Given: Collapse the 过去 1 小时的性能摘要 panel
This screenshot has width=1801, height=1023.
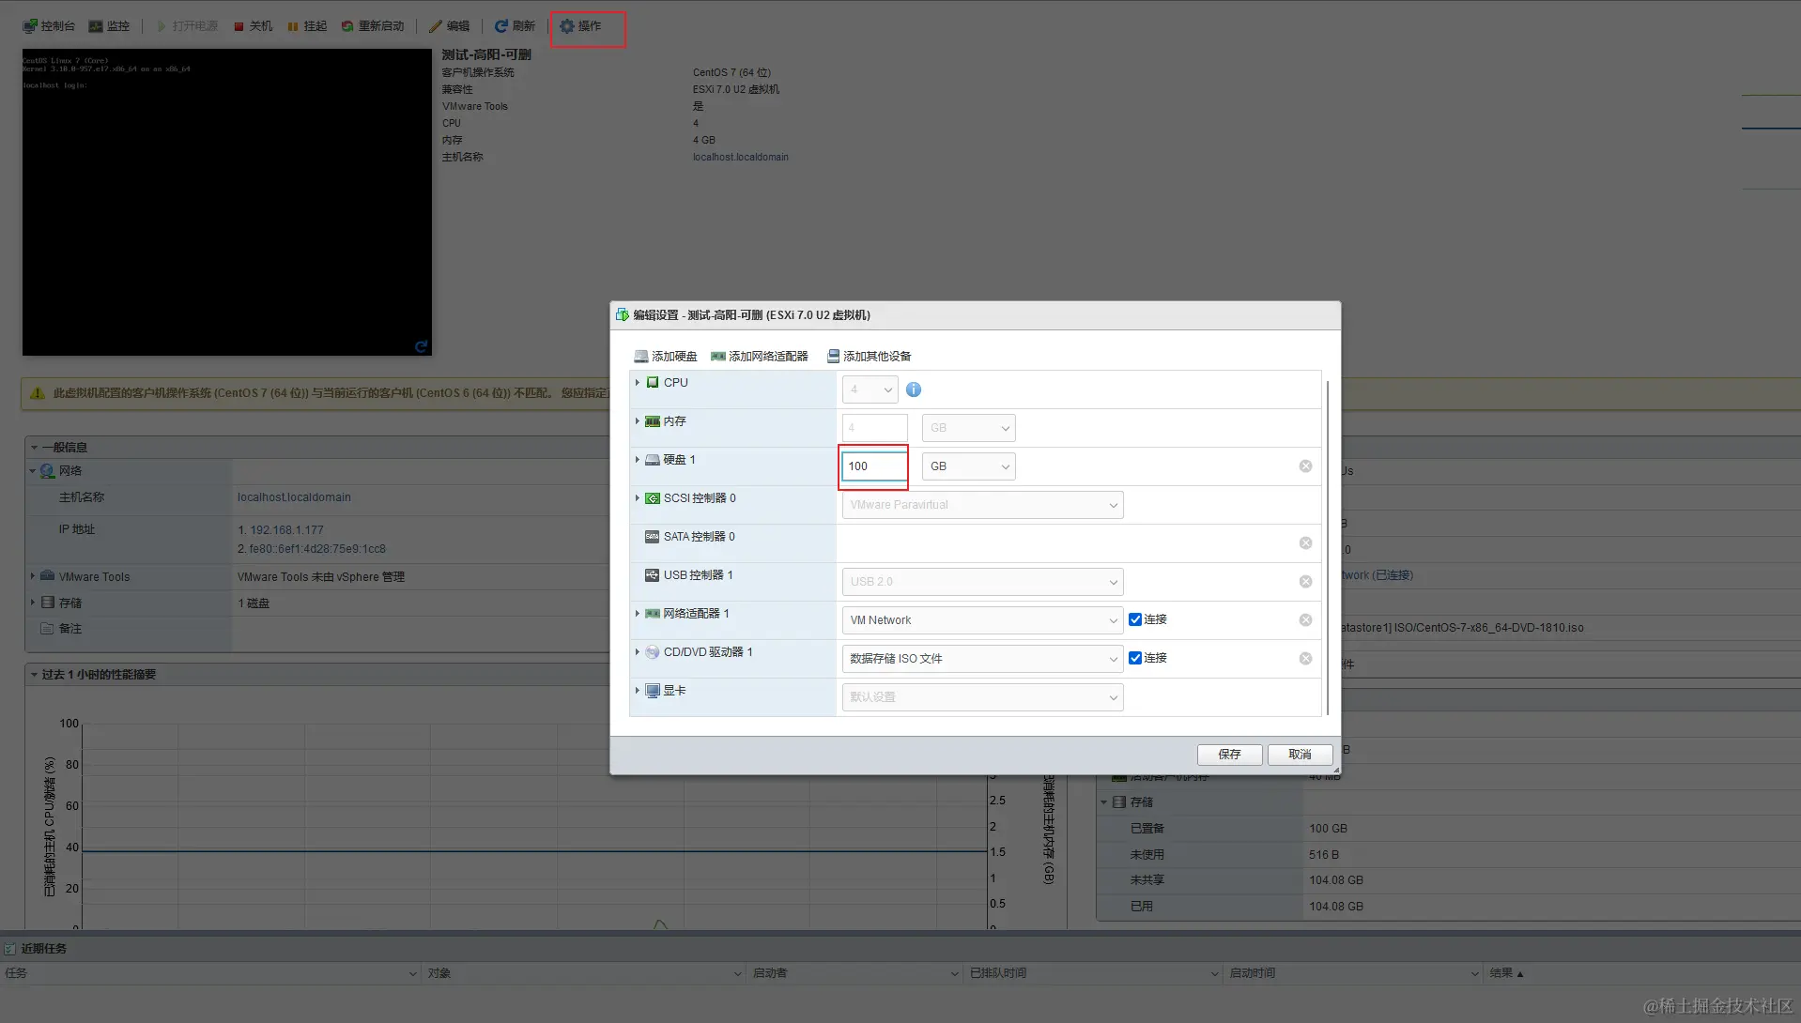Looking at the screenshot, I should pyautogui.click(x=35, y=675).
